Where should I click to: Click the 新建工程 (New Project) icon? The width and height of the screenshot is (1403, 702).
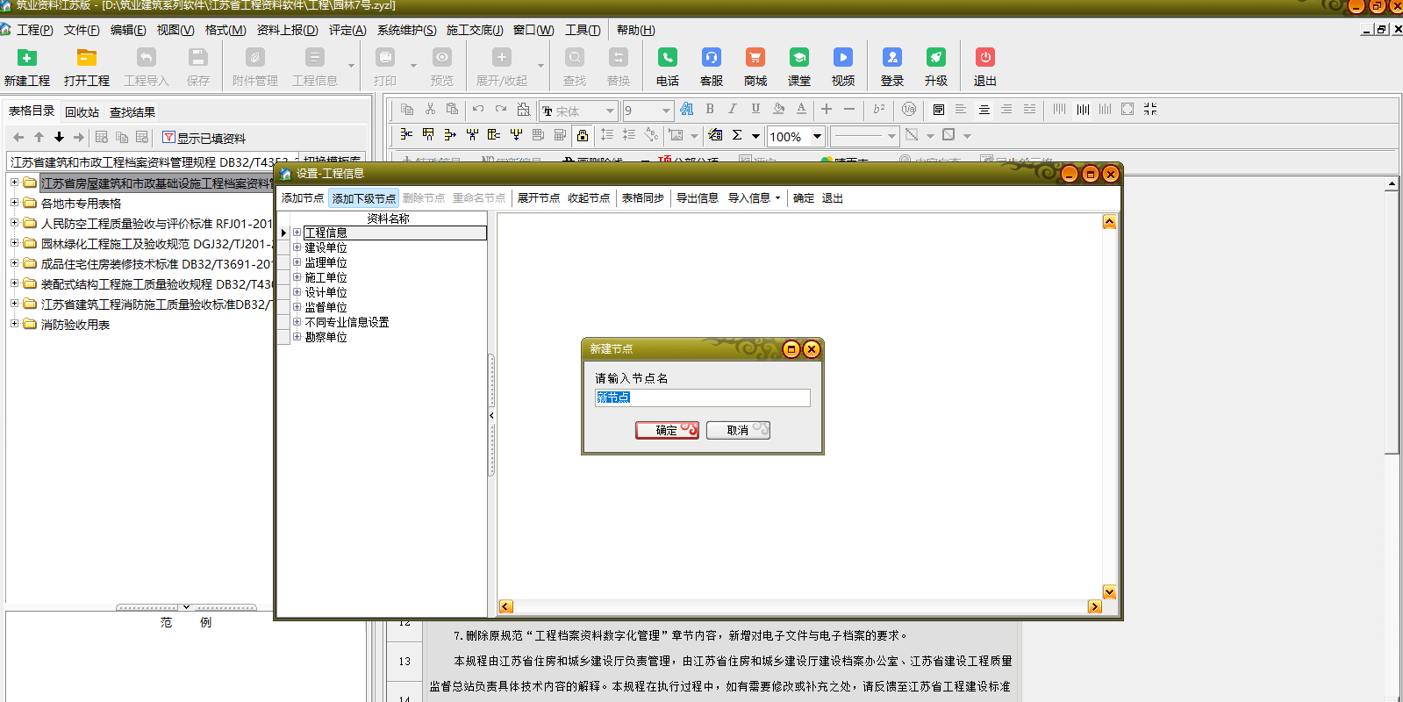[27, 59]
